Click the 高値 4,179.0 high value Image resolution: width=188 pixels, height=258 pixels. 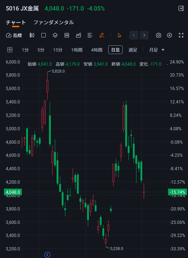pos(68,64)
